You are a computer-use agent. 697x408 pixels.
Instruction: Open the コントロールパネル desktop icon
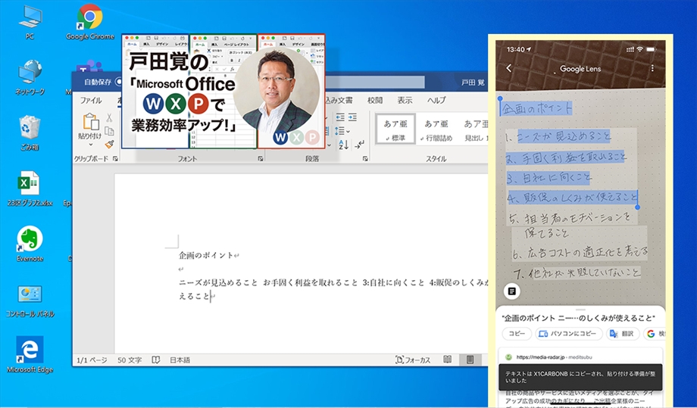[x=30, y=301]
